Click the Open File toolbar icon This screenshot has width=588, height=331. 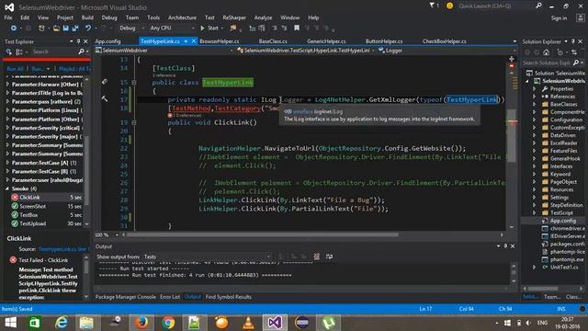[56, 29]
